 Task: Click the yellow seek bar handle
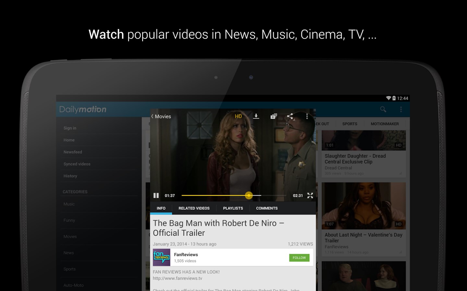[x=249, y=195]
